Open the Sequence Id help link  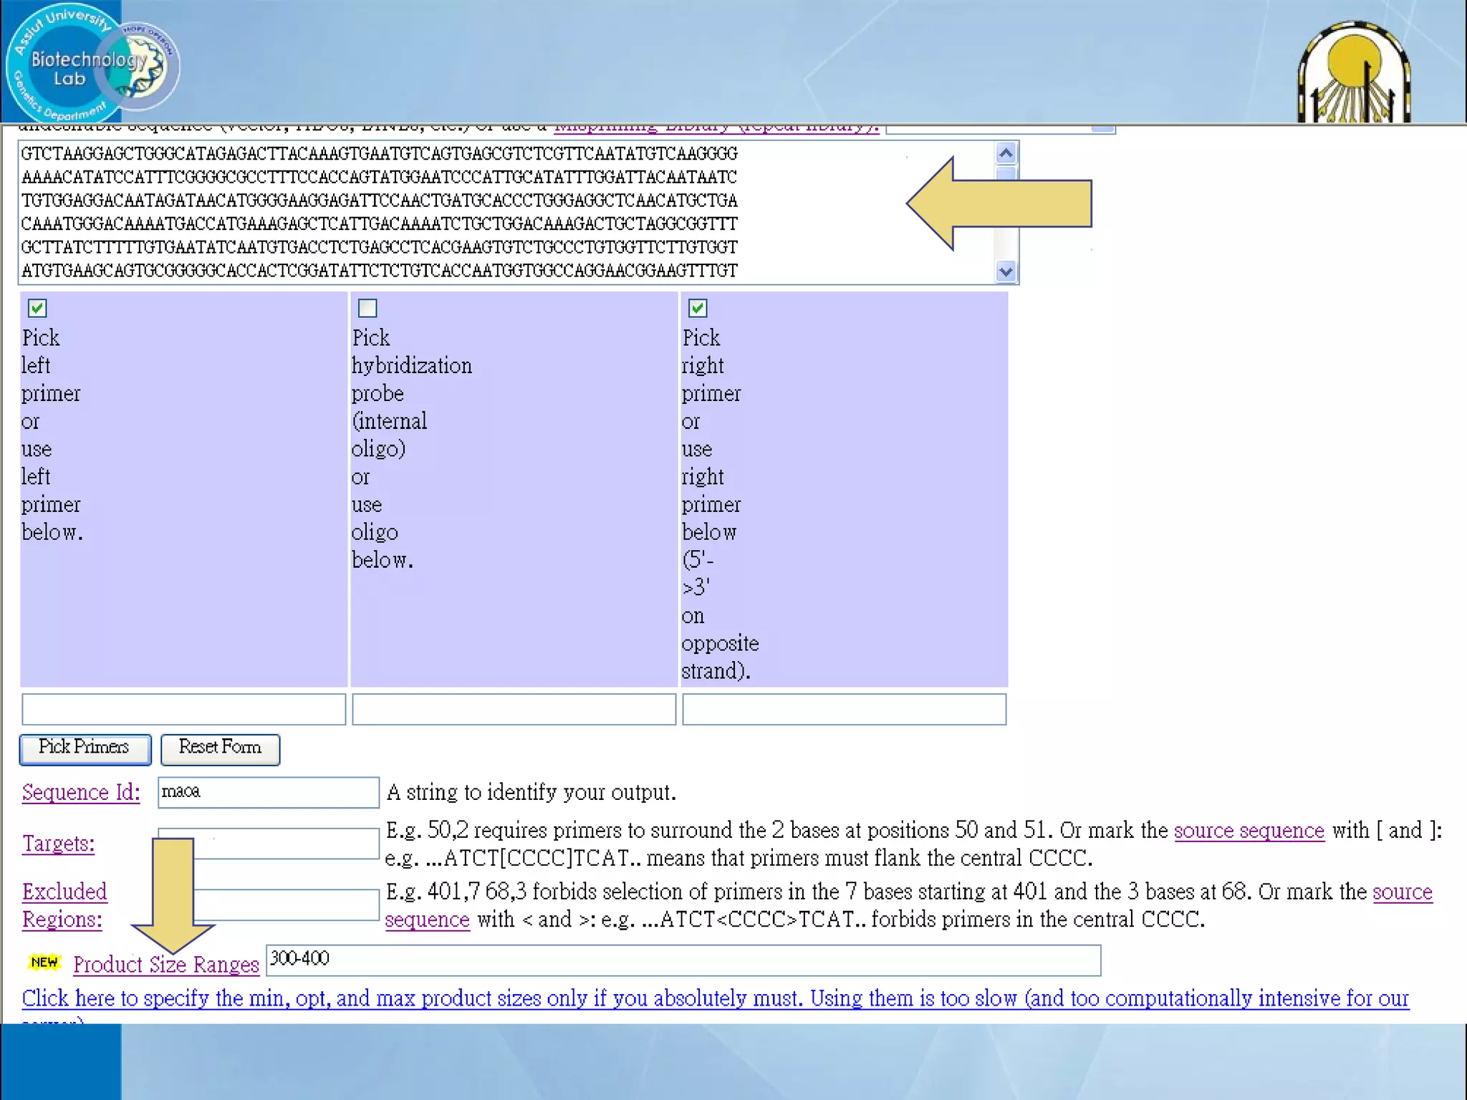(x=81, y=792)
